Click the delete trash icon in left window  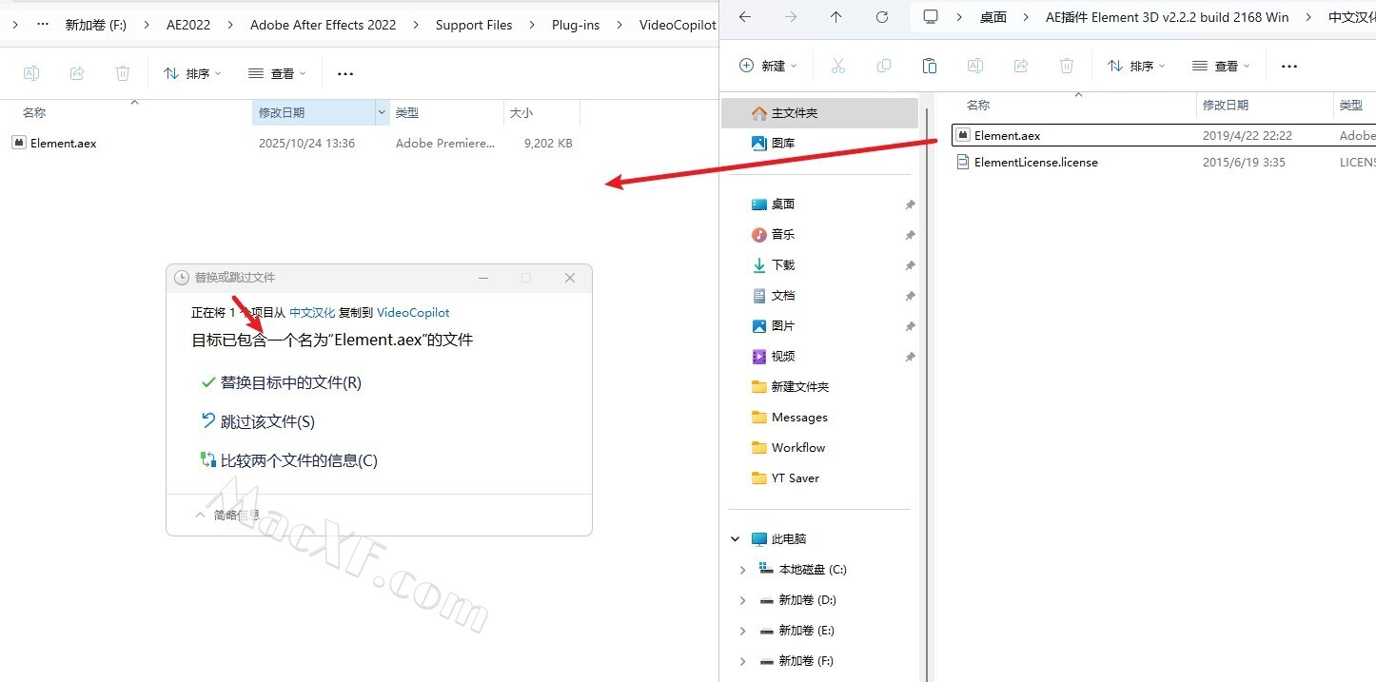[x=123, y=73]
